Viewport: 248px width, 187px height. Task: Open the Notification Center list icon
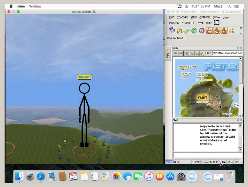click(x=236, y=6)
